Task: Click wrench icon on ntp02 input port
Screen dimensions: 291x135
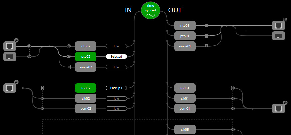Action: [x=16, y=41]
